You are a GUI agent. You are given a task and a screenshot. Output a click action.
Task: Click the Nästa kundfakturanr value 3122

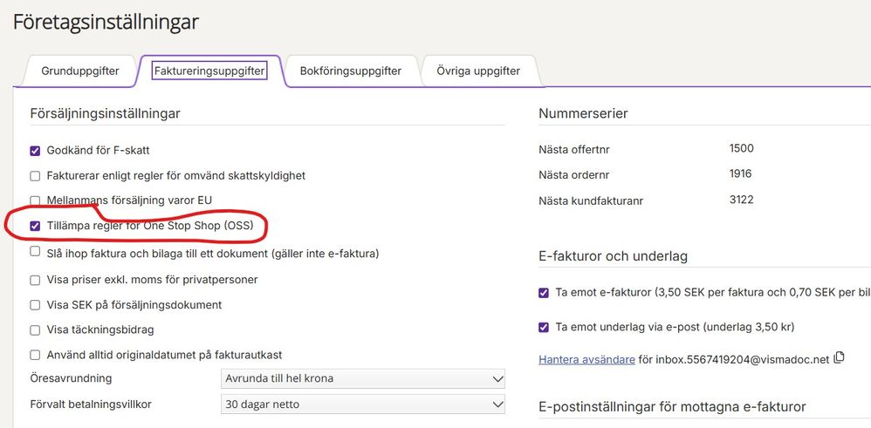click(741, 200)
